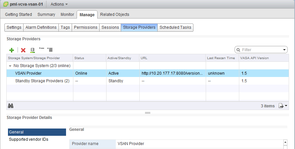
Task: Go to the Alarm Definitions sub-tab
Action: [41, 27]
